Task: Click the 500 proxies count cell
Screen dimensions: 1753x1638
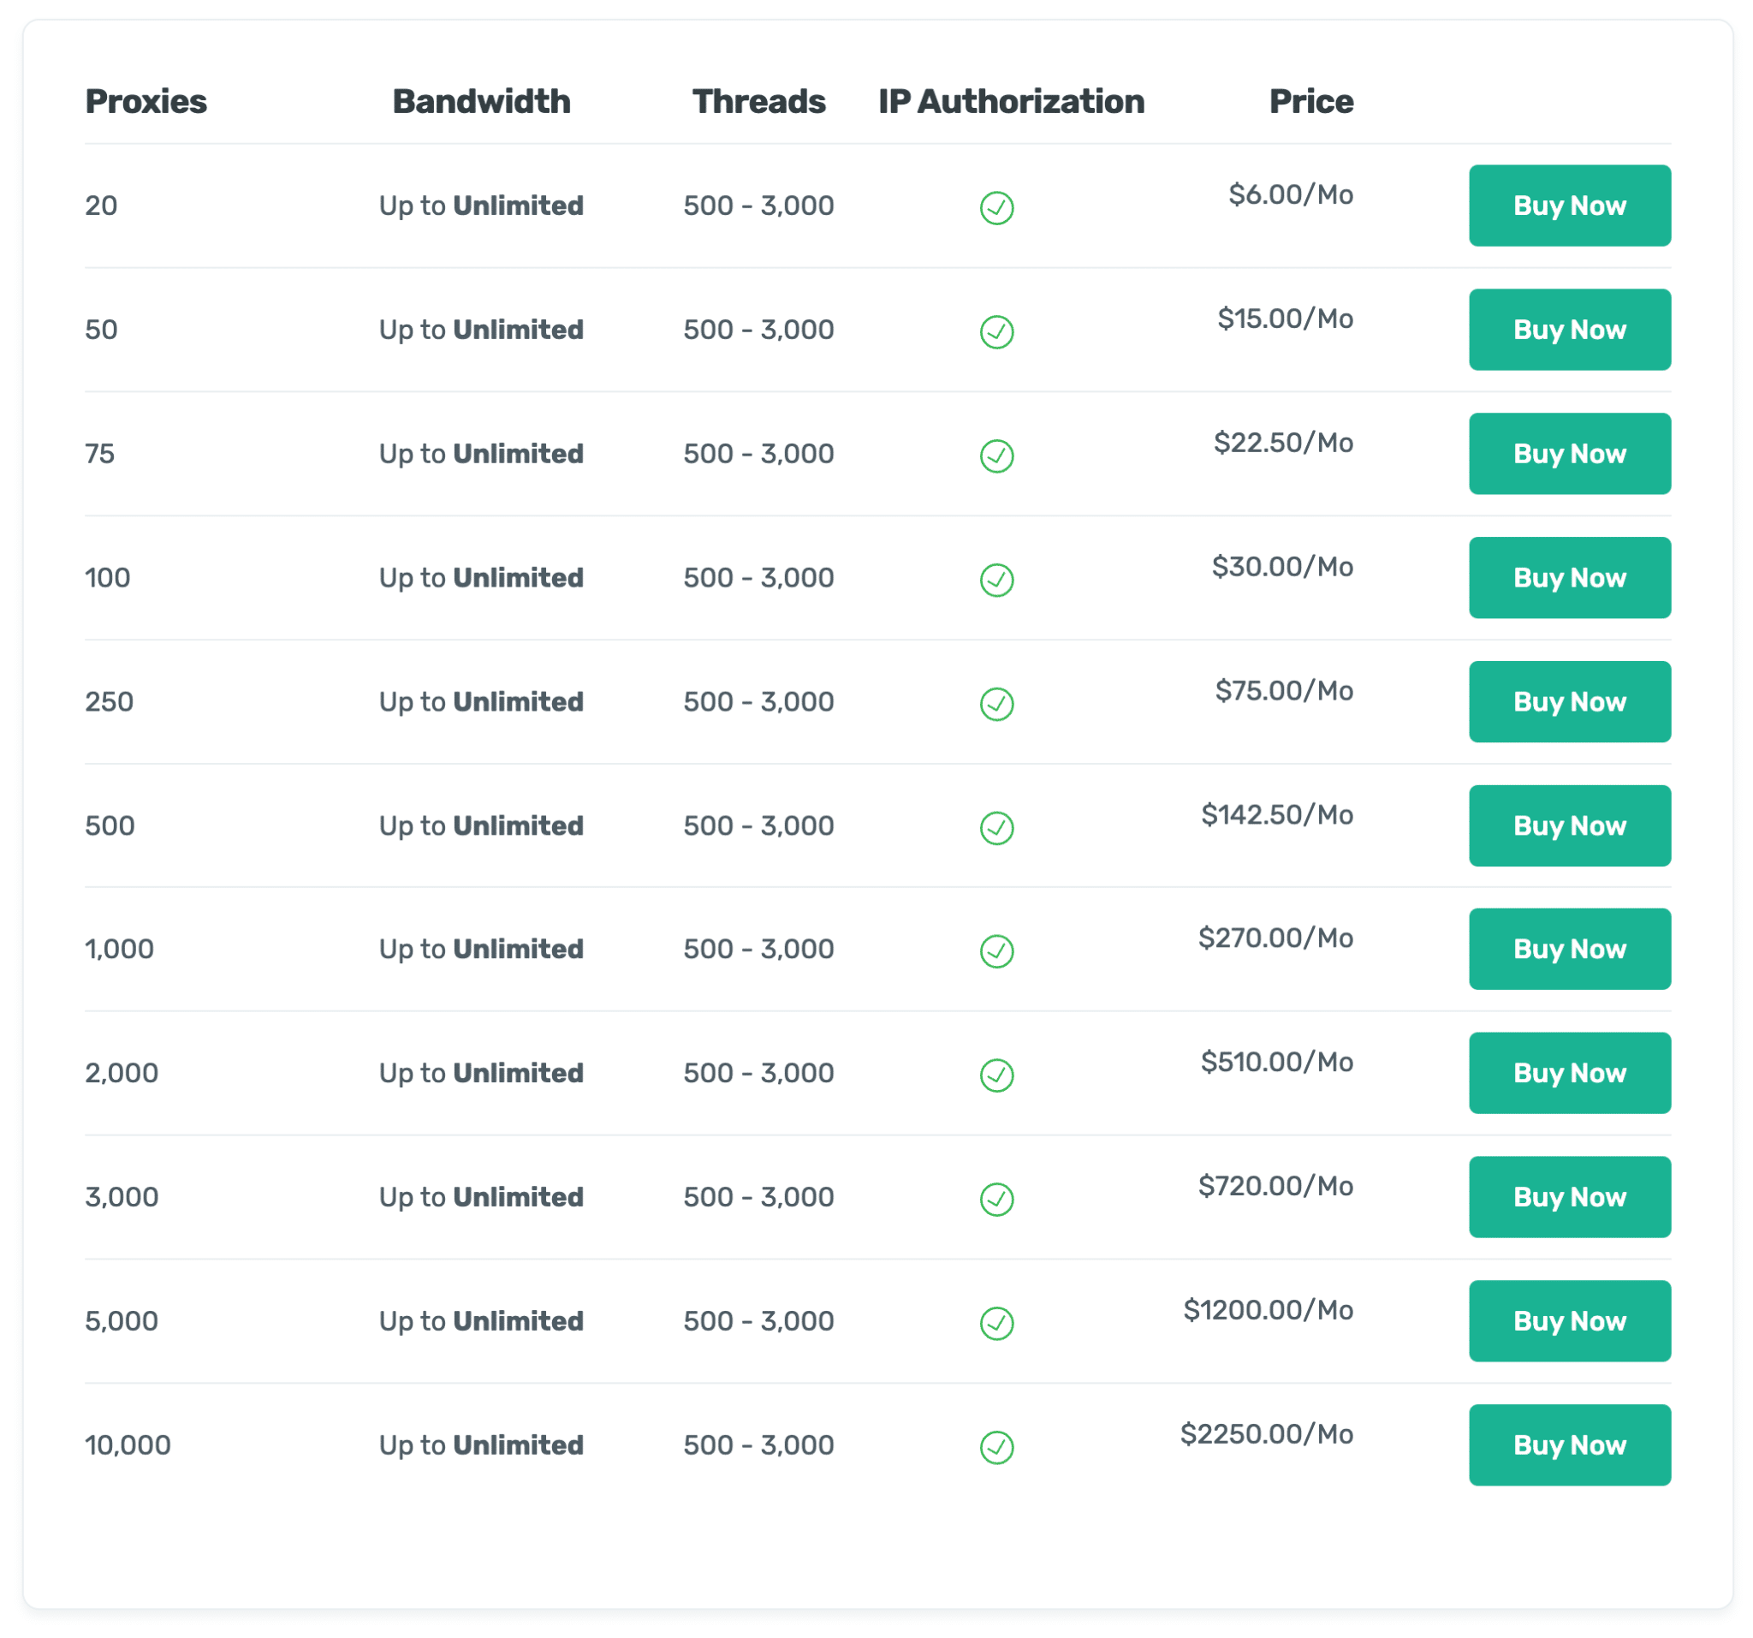Action: click(x=110, y=825)
